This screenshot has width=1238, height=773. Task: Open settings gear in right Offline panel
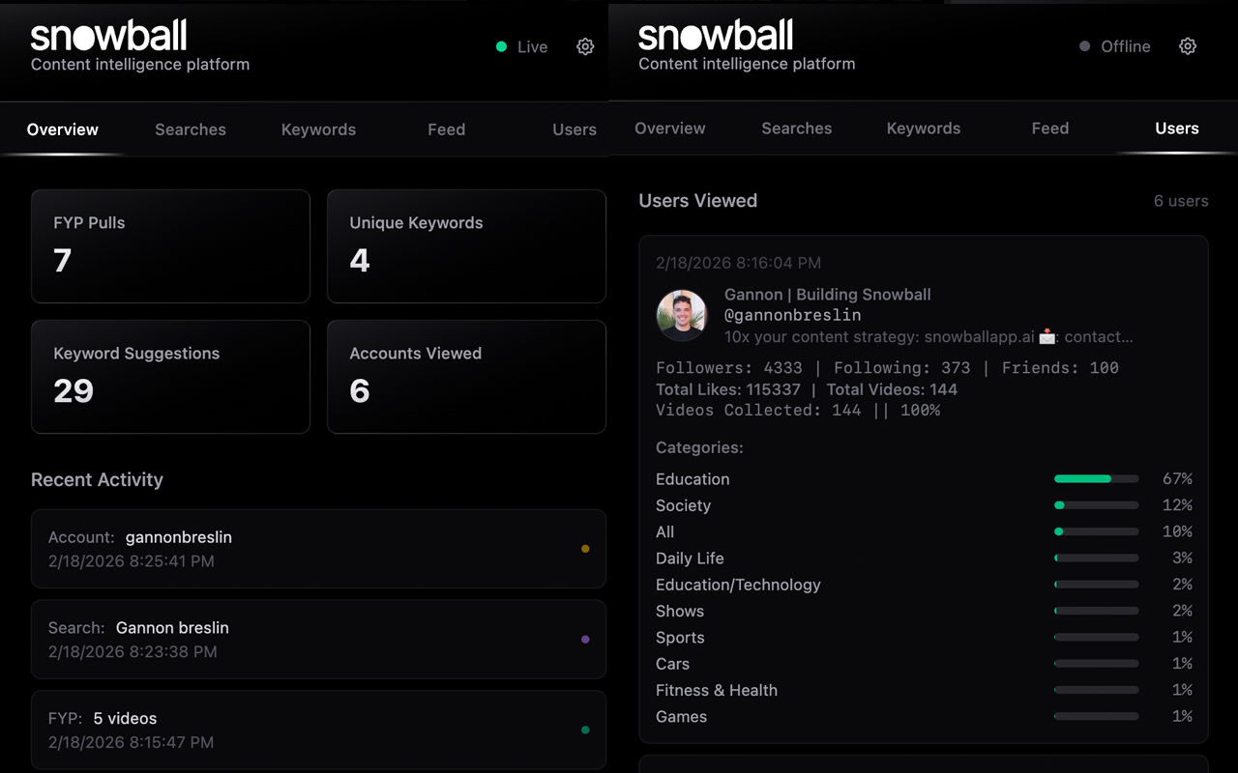coord(1188,46)
